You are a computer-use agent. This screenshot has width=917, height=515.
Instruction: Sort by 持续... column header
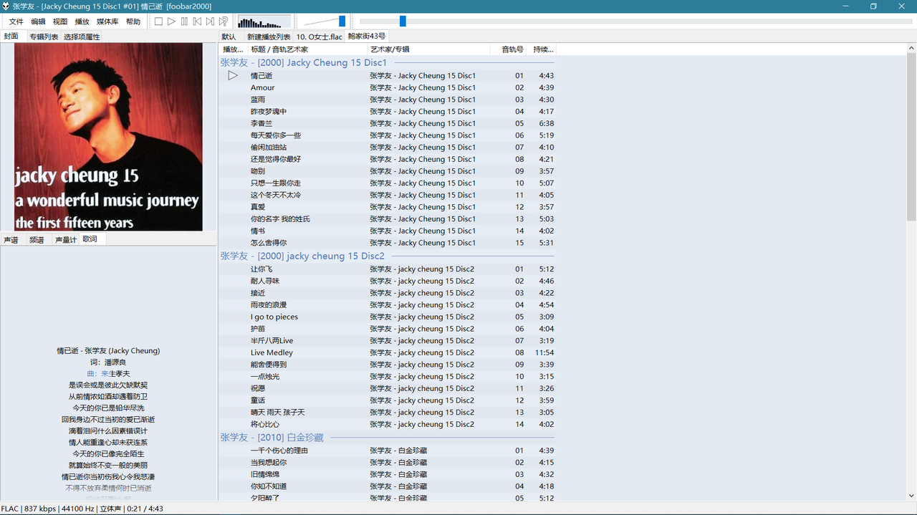(541, 49)
